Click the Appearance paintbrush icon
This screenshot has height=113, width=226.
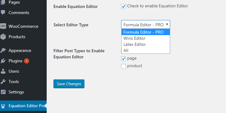[x=3, y=50]
